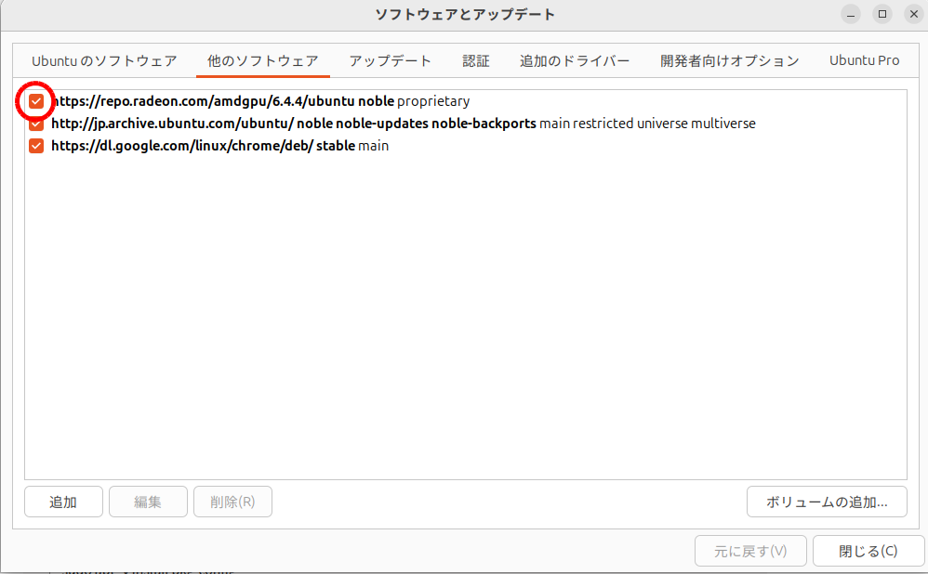The width and height of the screenshot is (928, 574).
Task: Open the Ubuntu Pro tab
Action: 865,60
